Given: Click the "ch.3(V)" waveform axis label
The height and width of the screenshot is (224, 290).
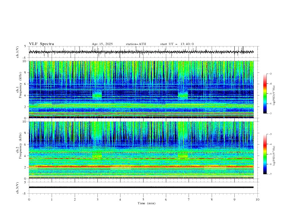Looking at the screenshot, I should coord(18,188).
